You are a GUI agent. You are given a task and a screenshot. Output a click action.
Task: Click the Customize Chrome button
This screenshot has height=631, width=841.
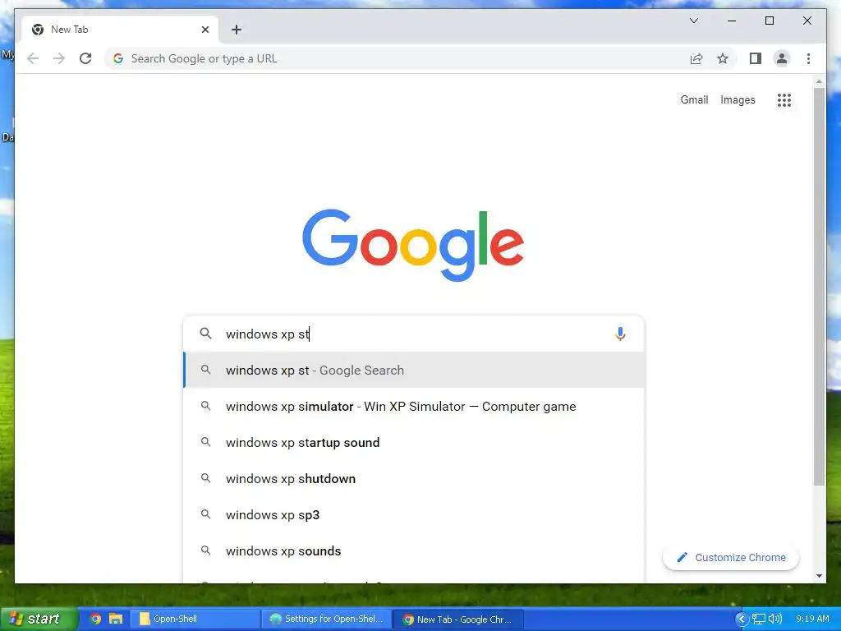(730, 558)
